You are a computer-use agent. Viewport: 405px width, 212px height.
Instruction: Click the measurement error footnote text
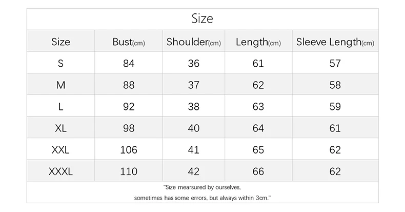pyautogui.click(x=202, y=192)
